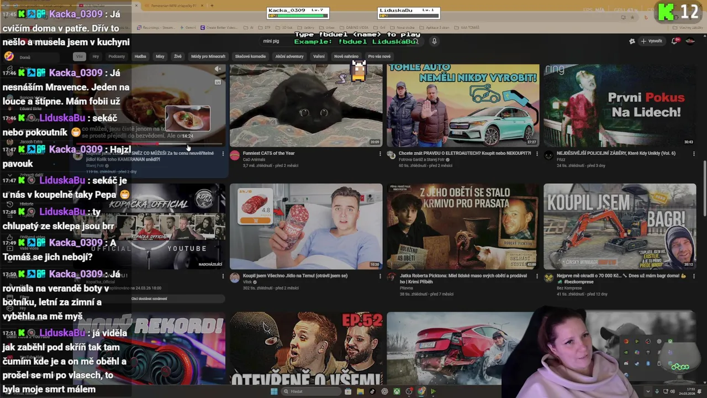Image resolution: width=707 pixels, height=398 pixels.
Task: Select the Živě filter chip
Action: 178,56
